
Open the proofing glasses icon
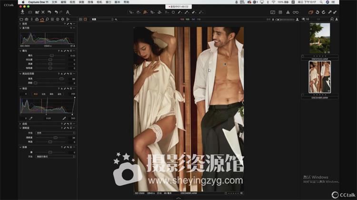[x=296, y=12]
